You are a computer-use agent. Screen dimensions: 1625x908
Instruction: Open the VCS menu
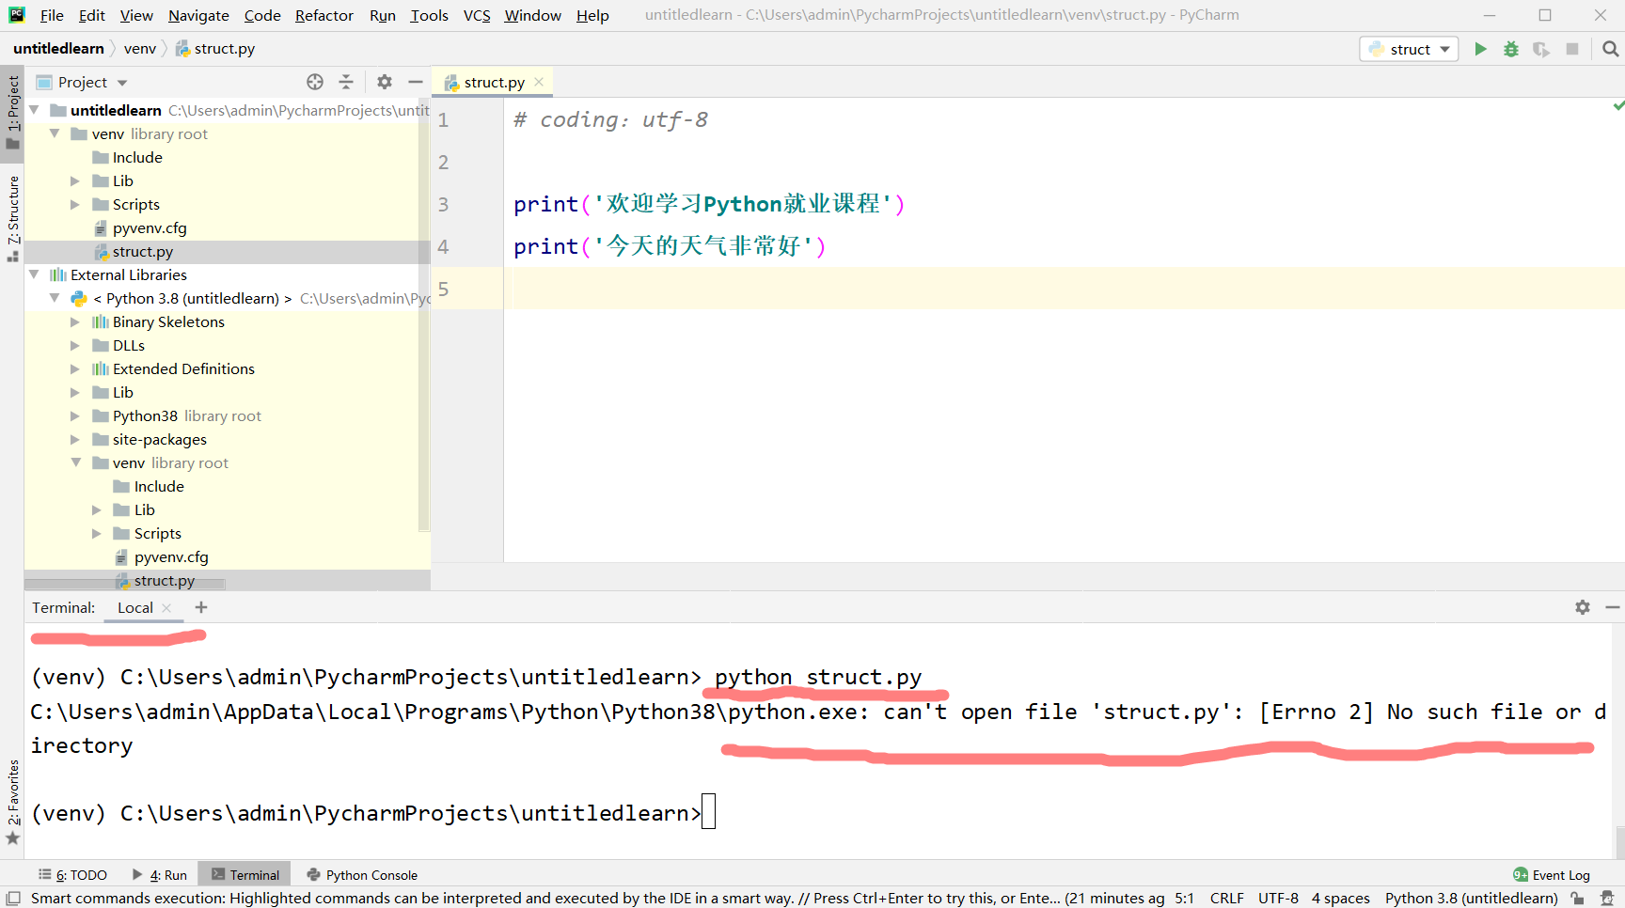tap(477, 15)
